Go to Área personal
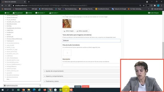Screen dimensions: 164x92 coord(18,13)
